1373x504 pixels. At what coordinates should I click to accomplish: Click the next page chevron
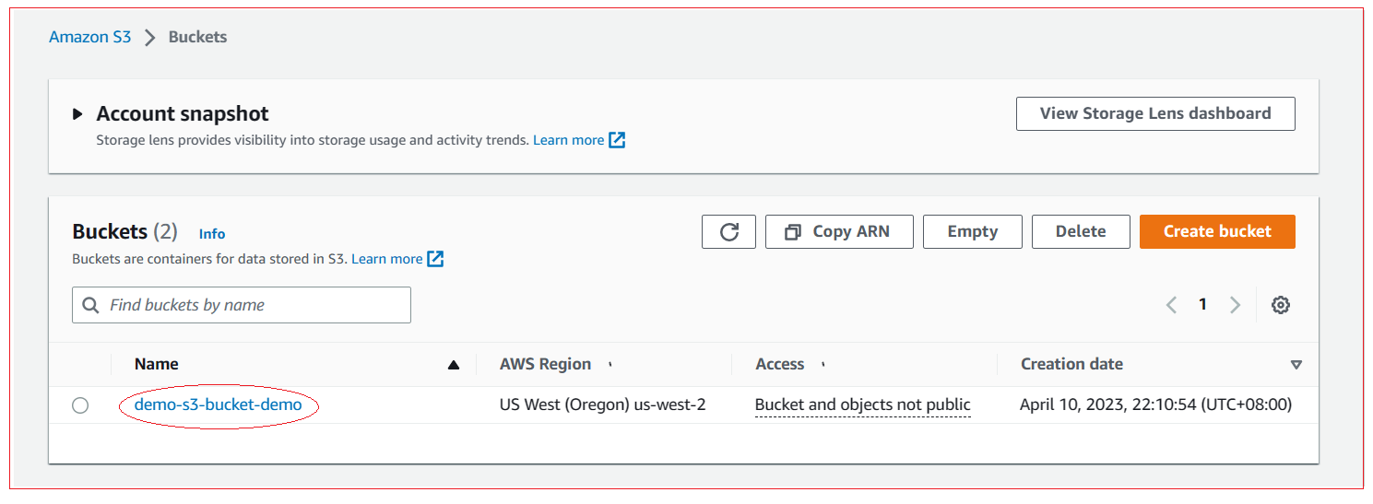tap(1235, 305)
